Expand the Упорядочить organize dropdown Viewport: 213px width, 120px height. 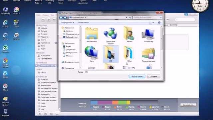pos(68,23)
